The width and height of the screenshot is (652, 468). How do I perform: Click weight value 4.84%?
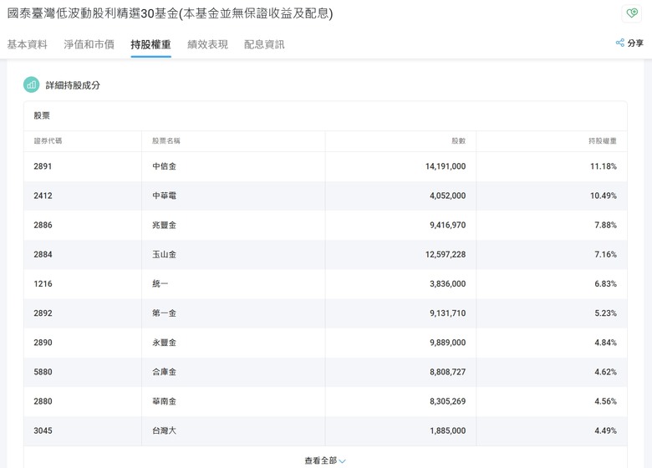coord(605,343)
